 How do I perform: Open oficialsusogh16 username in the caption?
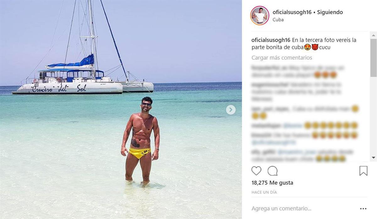(x=271, y=40)
